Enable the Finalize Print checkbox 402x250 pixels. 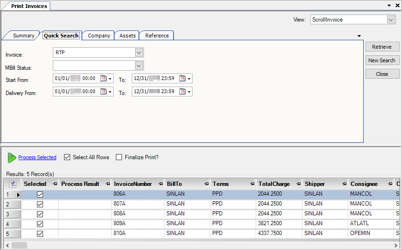(x=119, y=157)
